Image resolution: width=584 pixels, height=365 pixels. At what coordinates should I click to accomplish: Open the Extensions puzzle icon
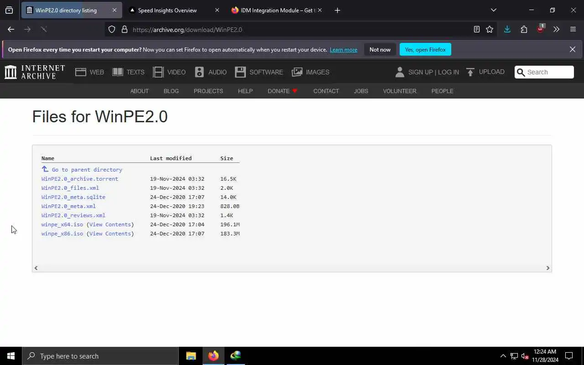click(524, 29)
